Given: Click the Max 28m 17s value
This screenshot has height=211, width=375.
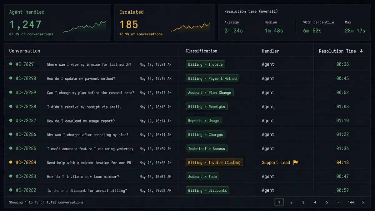Looking at the screenshot, I should [x=355, y=30].
